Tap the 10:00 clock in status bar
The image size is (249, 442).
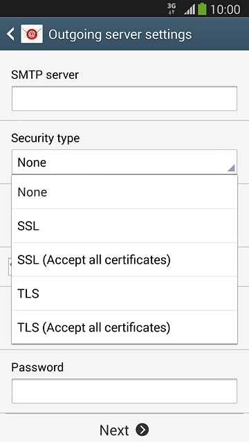coord(225,9)
